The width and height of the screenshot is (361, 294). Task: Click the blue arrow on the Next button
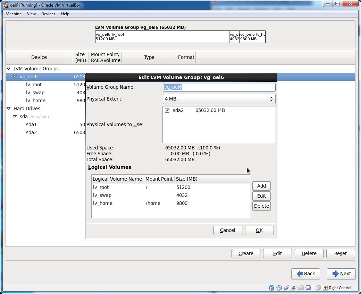click(336, 274)
